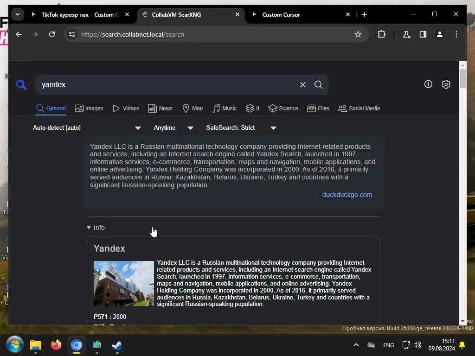Select the Social Media category
Screen dimensions: 475x356
point(359,108)
